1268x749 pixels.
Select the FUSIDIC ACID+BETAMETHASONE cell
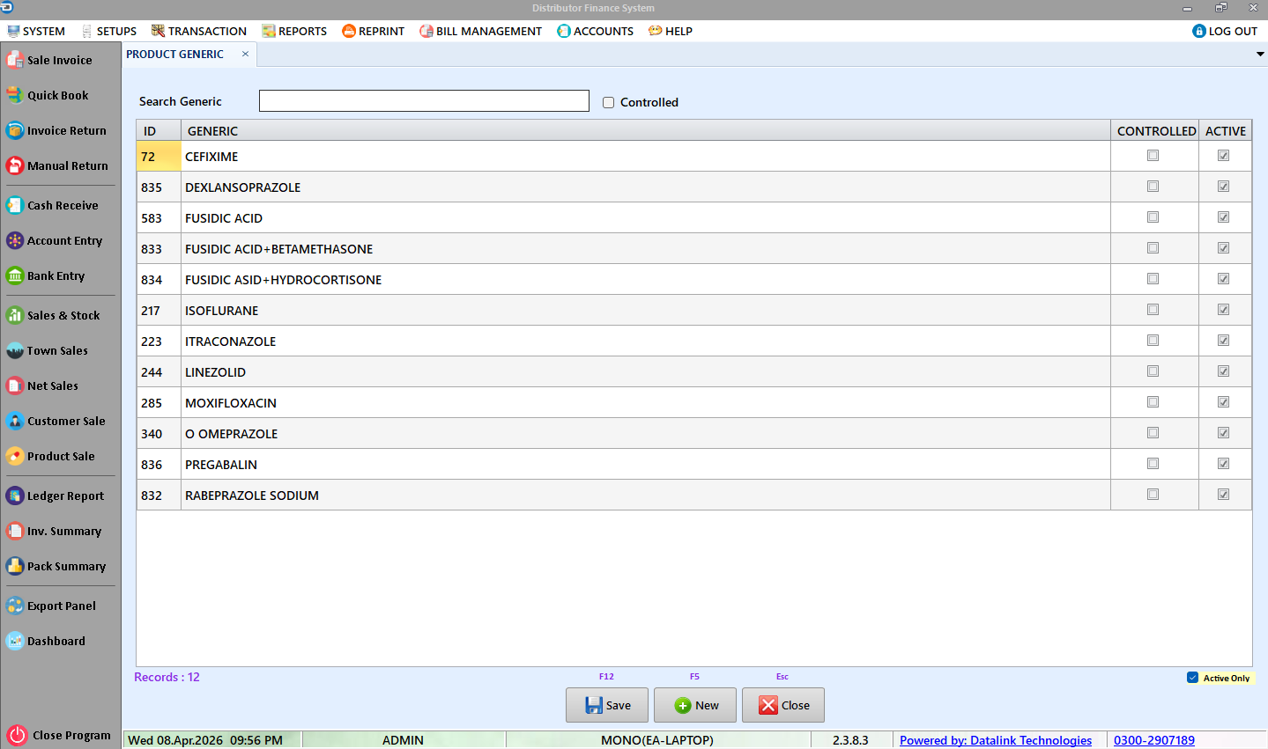pos(645,248)
